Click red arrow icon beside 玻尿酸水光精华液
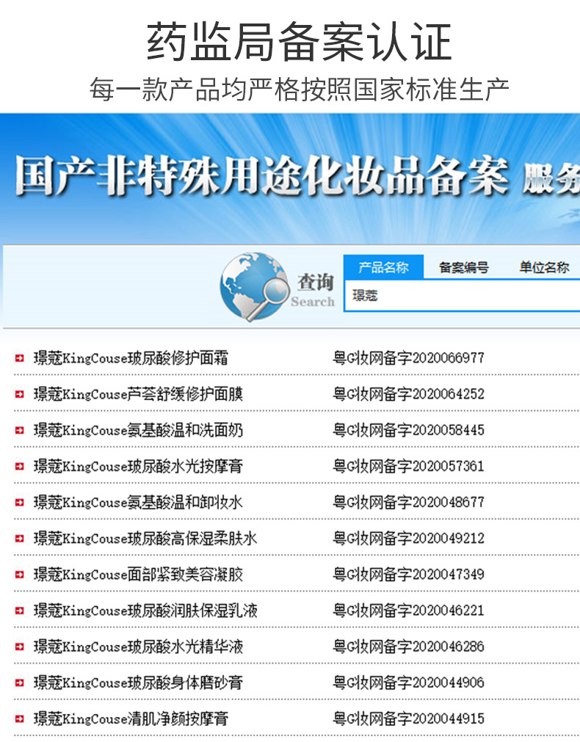The image size is (580, 742). [x=19, y=647]
